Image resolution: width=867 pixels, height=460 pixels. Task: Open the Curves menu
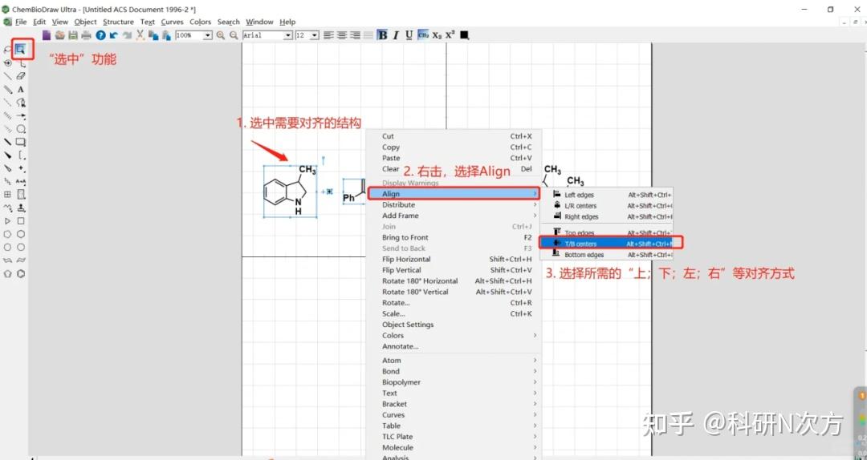point(172,22)
